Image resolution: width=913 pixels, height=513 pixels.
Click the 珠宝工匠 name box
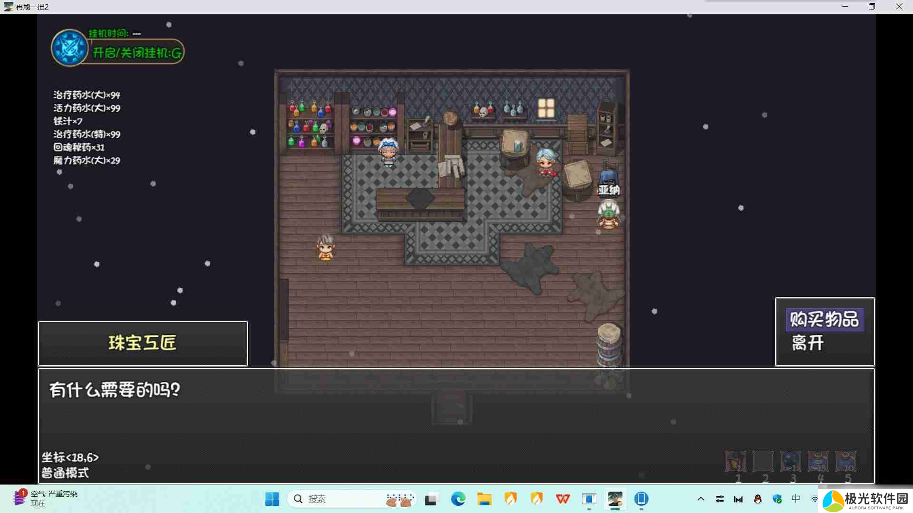[143, 343]
